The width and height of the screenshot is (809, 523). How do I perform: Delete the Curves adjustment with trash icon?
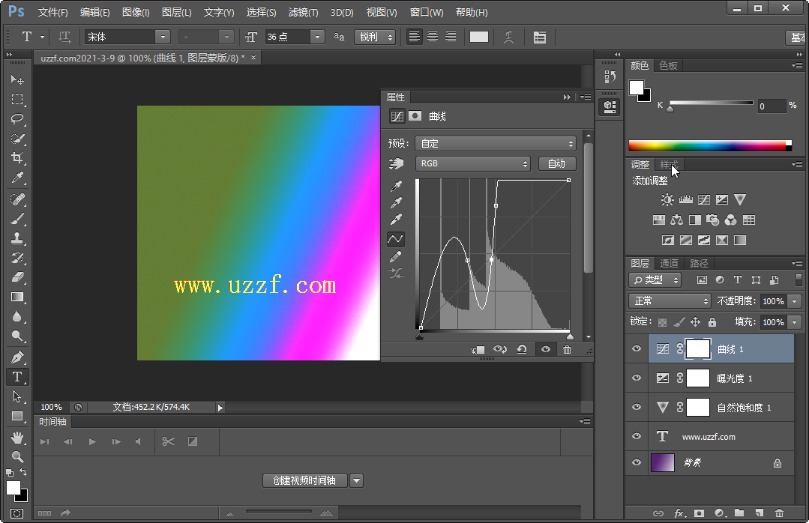(x=567, y=349)
